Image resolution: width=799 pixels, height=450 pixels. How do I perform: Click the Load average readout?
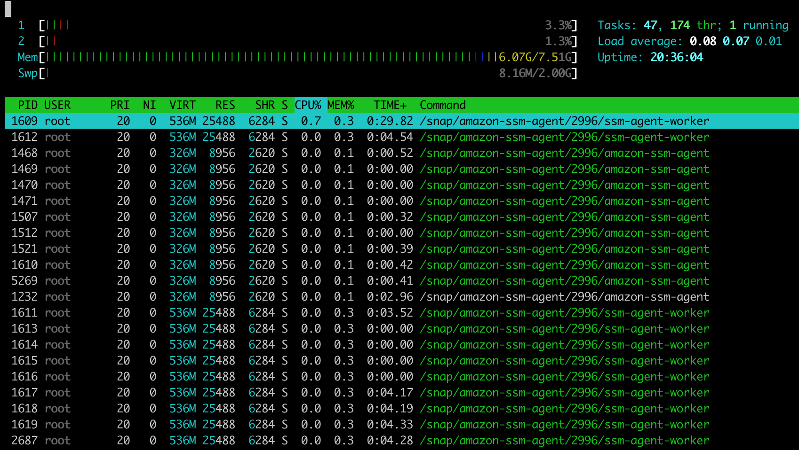(690, 41)
